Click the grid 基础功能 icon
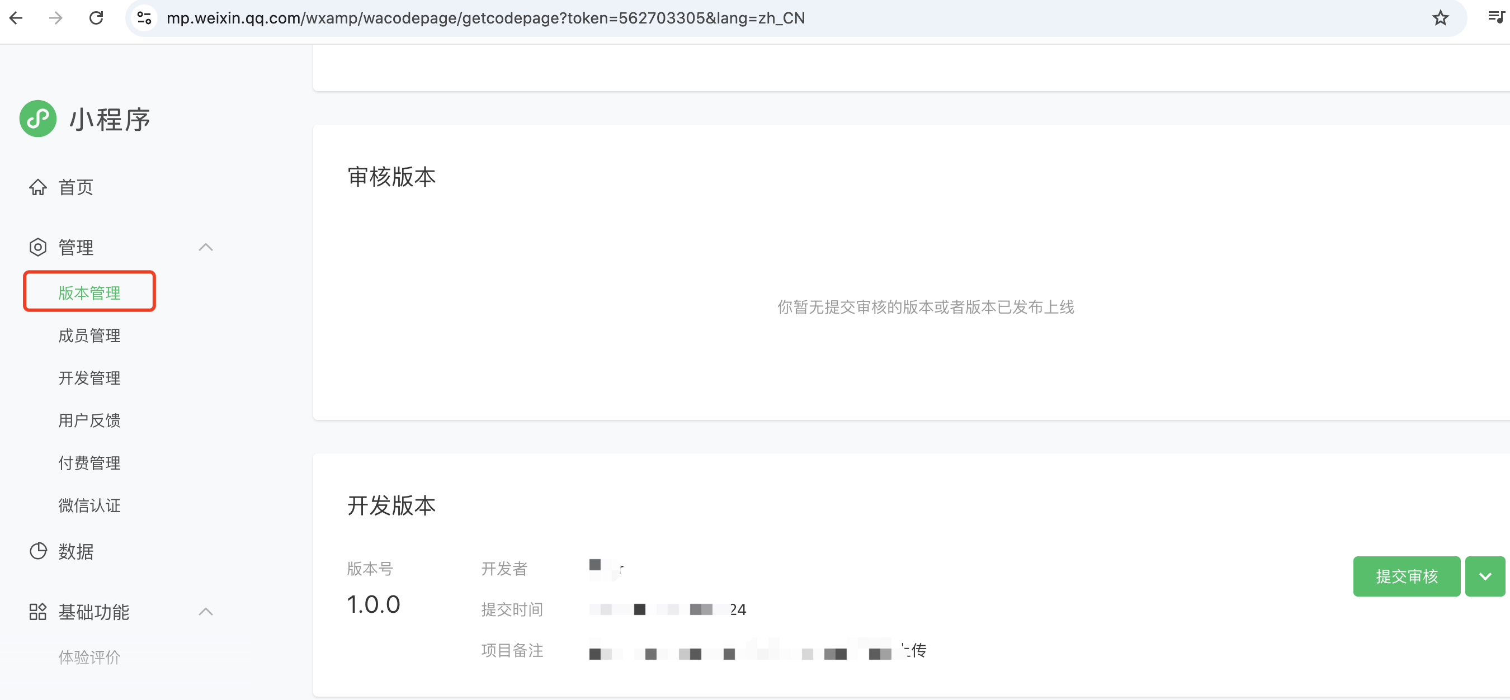 point(38,612)
